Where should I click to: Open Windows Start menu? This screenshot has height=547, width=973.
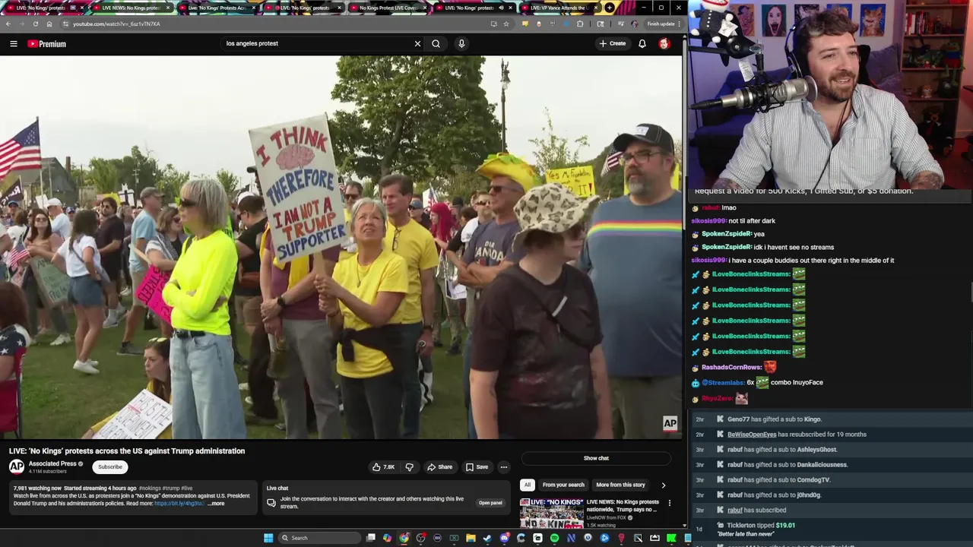(x=268, y=538)
